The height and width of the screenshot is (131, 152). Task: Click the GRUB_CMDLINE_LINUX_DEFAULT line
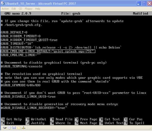coord(48,51)
